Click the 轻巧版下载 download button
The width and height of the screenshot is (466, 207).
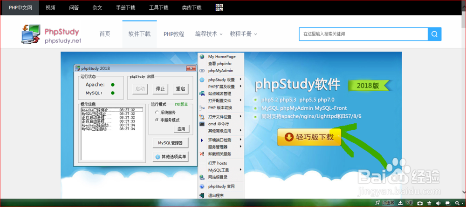[x=309, y=137]
